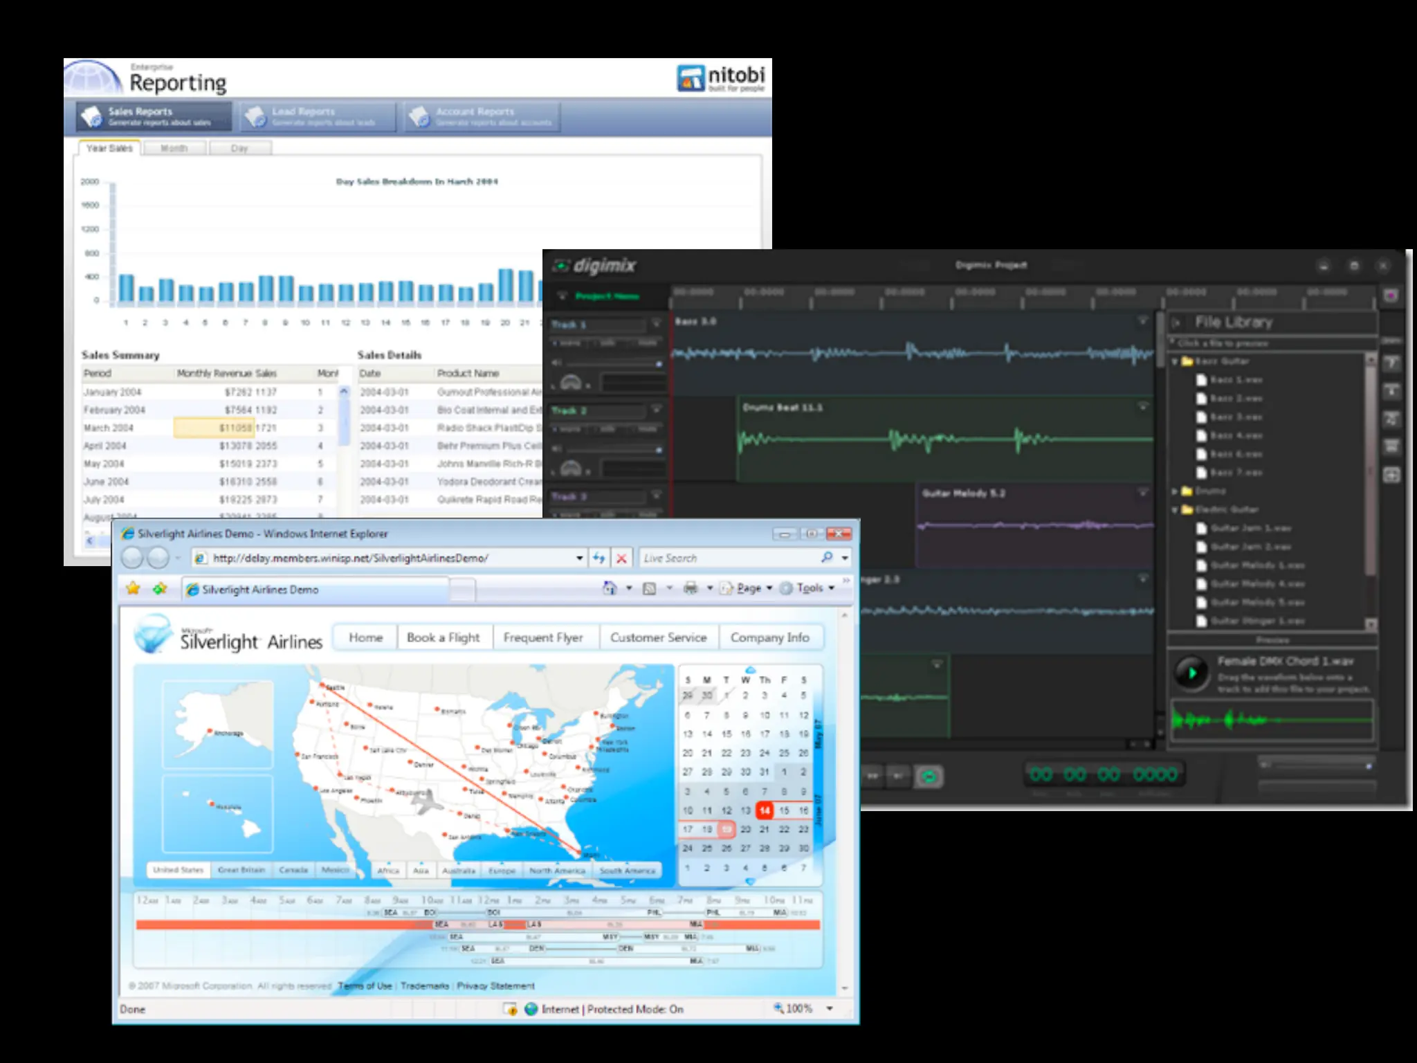
Task: Click the Live Search magnifier icon
Action: click(827, 558)
